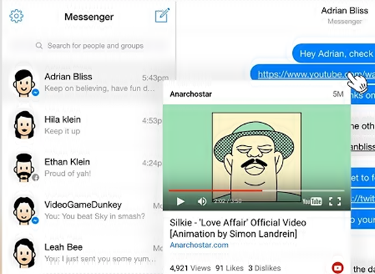Open the Anarchostar.com link
Viewport: 375px width, 274px height.
199,245
